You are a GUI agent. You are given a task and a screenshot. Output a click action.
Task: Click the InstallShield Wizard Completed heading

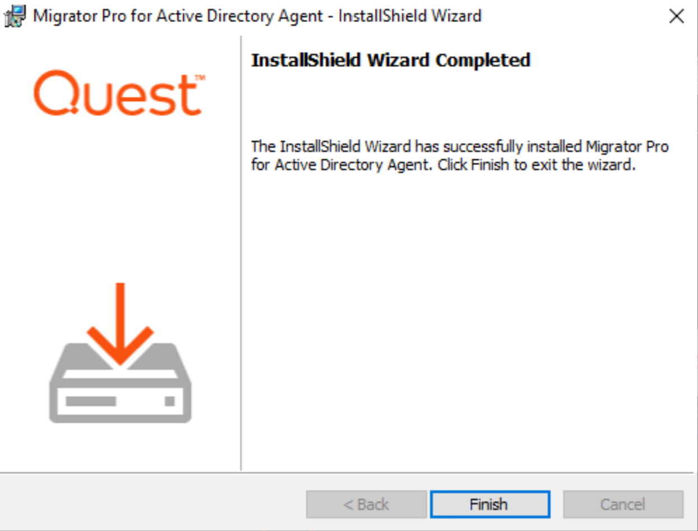(390, 60)
